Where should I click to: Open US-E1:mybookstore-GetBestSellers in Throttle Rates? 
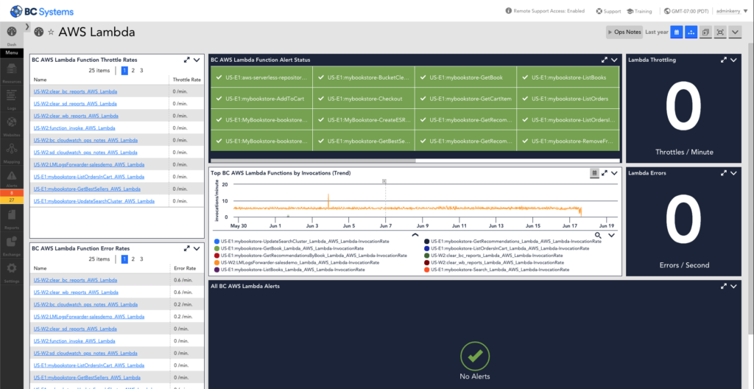tap(87, 189)
